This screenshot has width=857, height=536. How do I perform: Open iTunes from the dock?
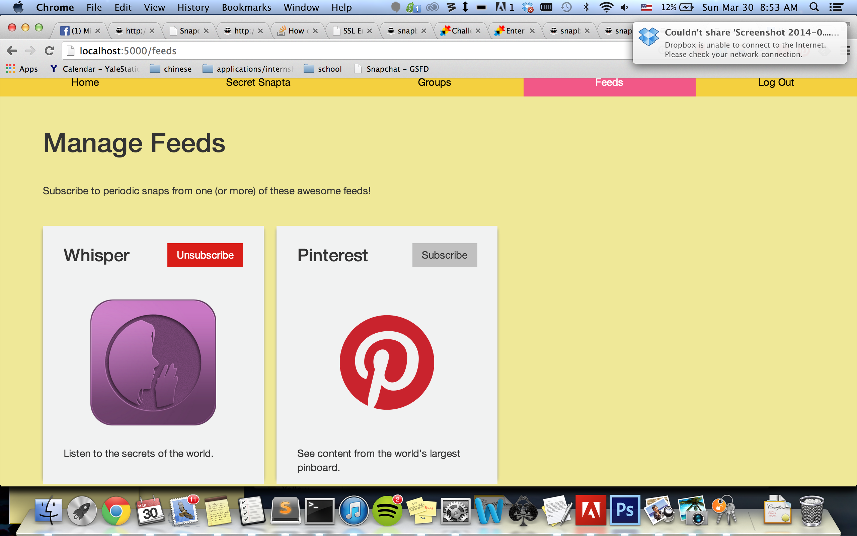click(x=354, y=511)
